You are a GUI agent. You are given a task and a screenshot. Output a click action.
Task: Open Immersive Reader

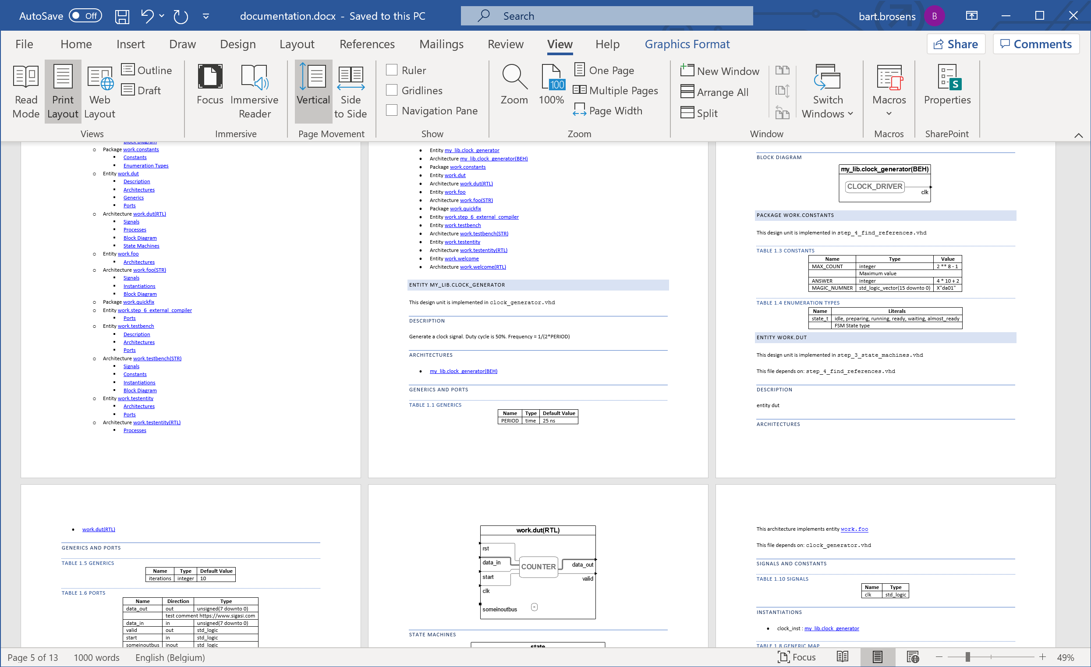[255, 92]
